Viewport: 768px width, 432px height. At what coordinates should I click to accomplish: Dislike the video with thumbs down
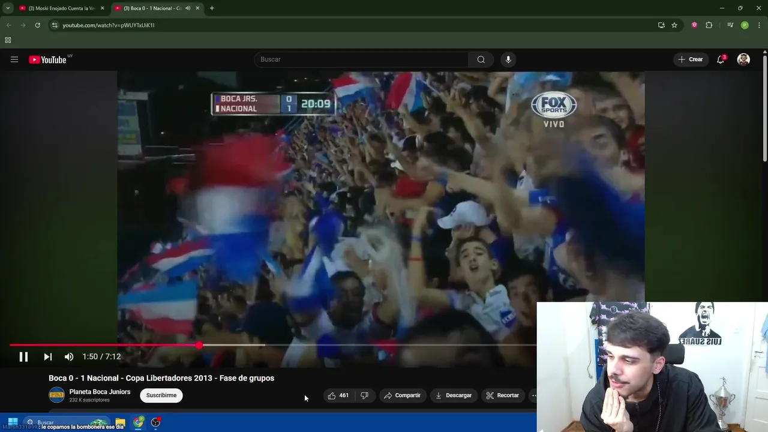tap(364, 395)
